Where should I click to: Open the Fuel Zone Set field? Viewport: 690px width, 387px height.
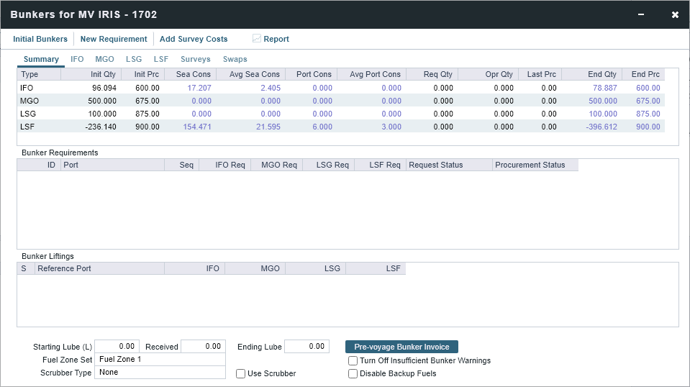click(x=160, y=359)
